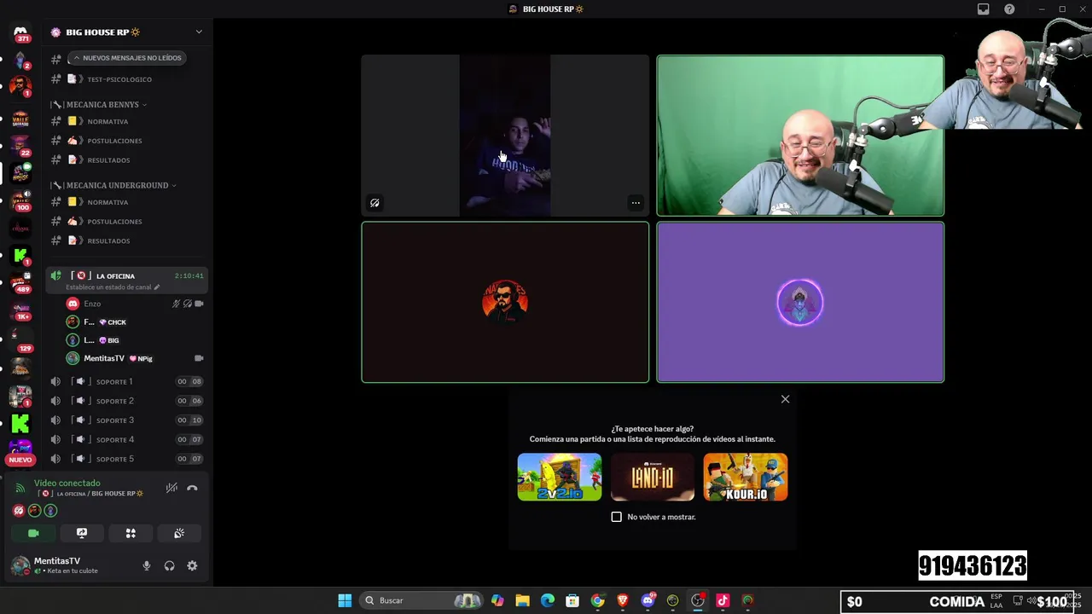Disconnect from the voice channel
This screenshot has width=1092, height=614.
192,488
